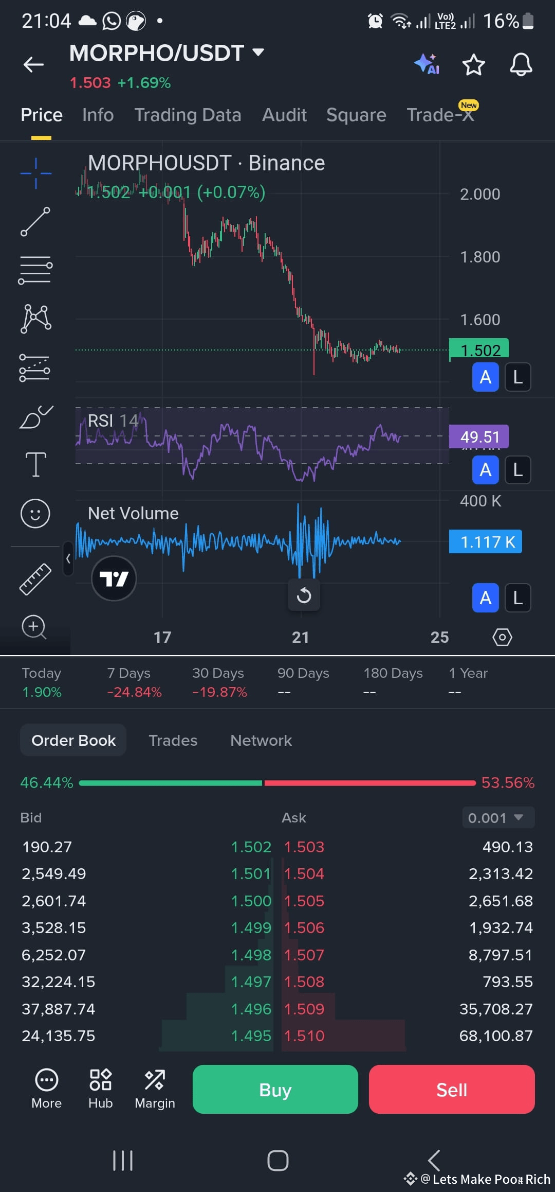The height and width of the screenshot is (1192, 555).
Task: Select the crosshair cursor tool
Action: point(35,173)
